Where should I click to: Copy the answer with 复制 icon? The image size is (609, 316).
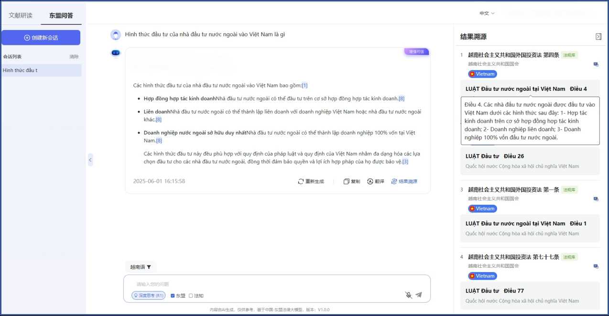point(347,181)
